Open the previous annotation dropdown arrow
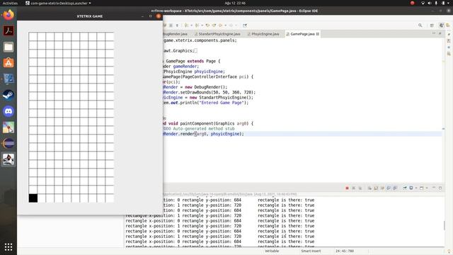 202,25
